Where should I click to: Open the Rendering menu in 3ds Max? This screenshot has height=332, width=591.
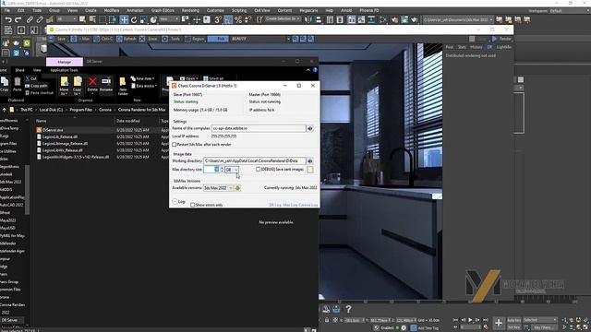(x=190, y=10)
